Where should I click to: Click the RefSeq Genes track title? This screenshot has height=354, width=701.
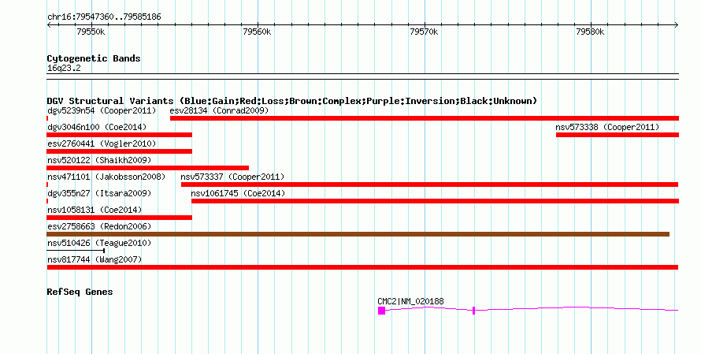click(x=80, y=292)
